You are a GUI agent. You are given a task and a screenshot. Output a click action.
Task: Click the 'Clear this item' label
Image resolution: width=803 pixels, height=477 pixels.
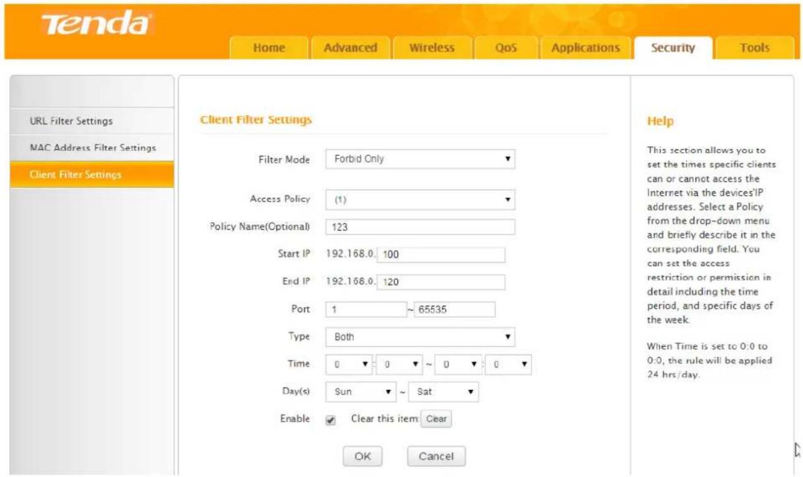click(x=385, y=419)
